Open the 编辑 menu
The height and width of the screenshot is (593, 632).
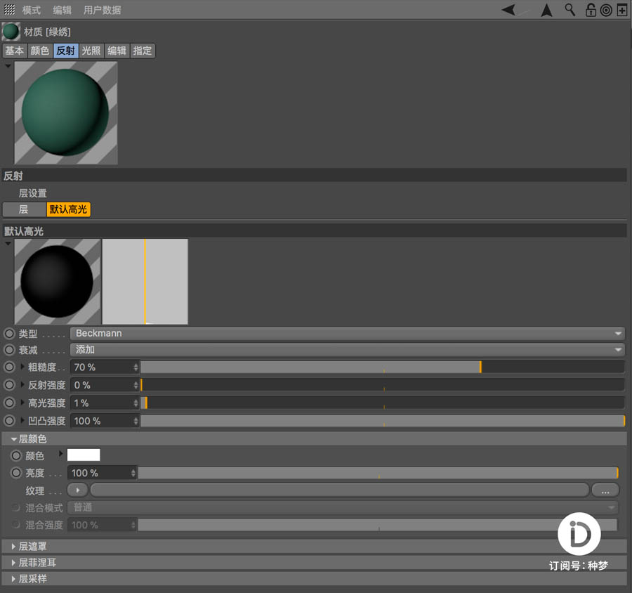(62, 10)
